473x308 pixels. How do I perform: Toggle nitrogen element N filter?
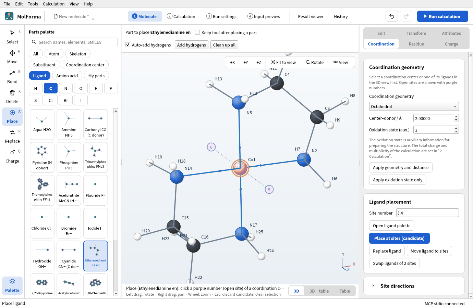66,88
